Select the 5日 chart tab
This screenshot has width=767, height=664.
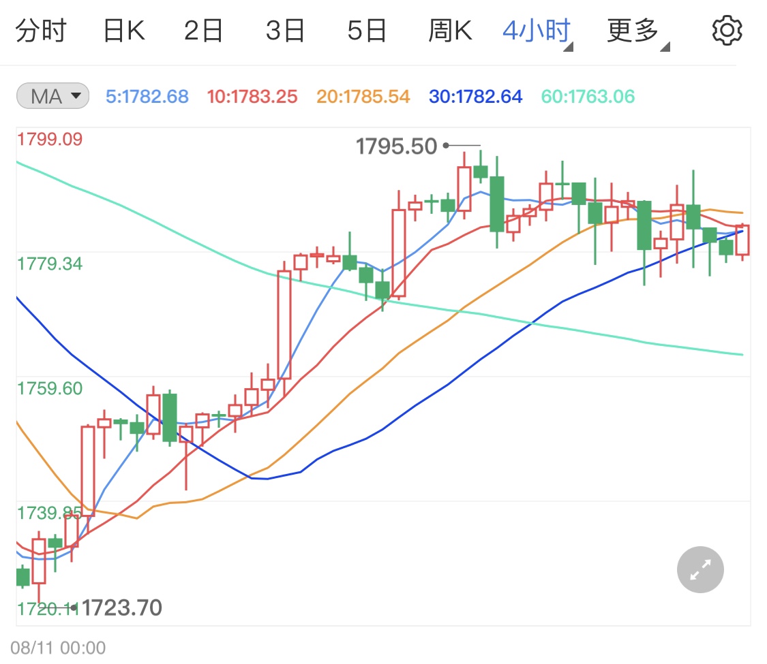(x=367, y=30)
